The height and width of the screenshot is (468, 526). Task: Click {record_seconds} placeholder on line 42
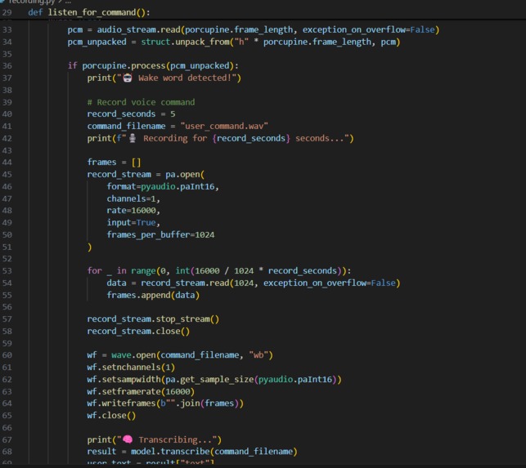click(250, 138)
